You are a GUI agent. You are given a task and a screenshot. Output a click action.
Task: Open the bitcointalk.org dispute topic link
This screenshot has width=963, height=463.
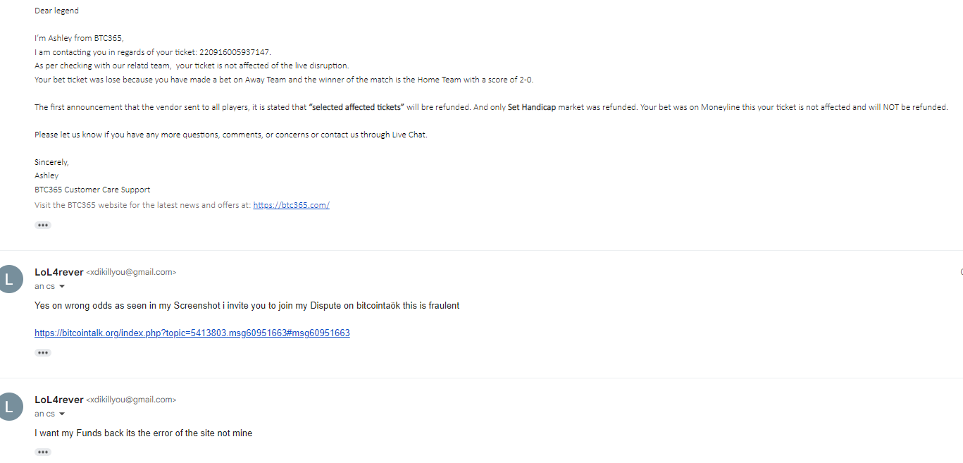[192, 333]
